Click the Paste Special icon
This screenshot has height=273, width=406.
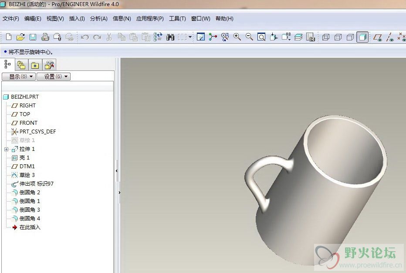click(x=146, y=37)
